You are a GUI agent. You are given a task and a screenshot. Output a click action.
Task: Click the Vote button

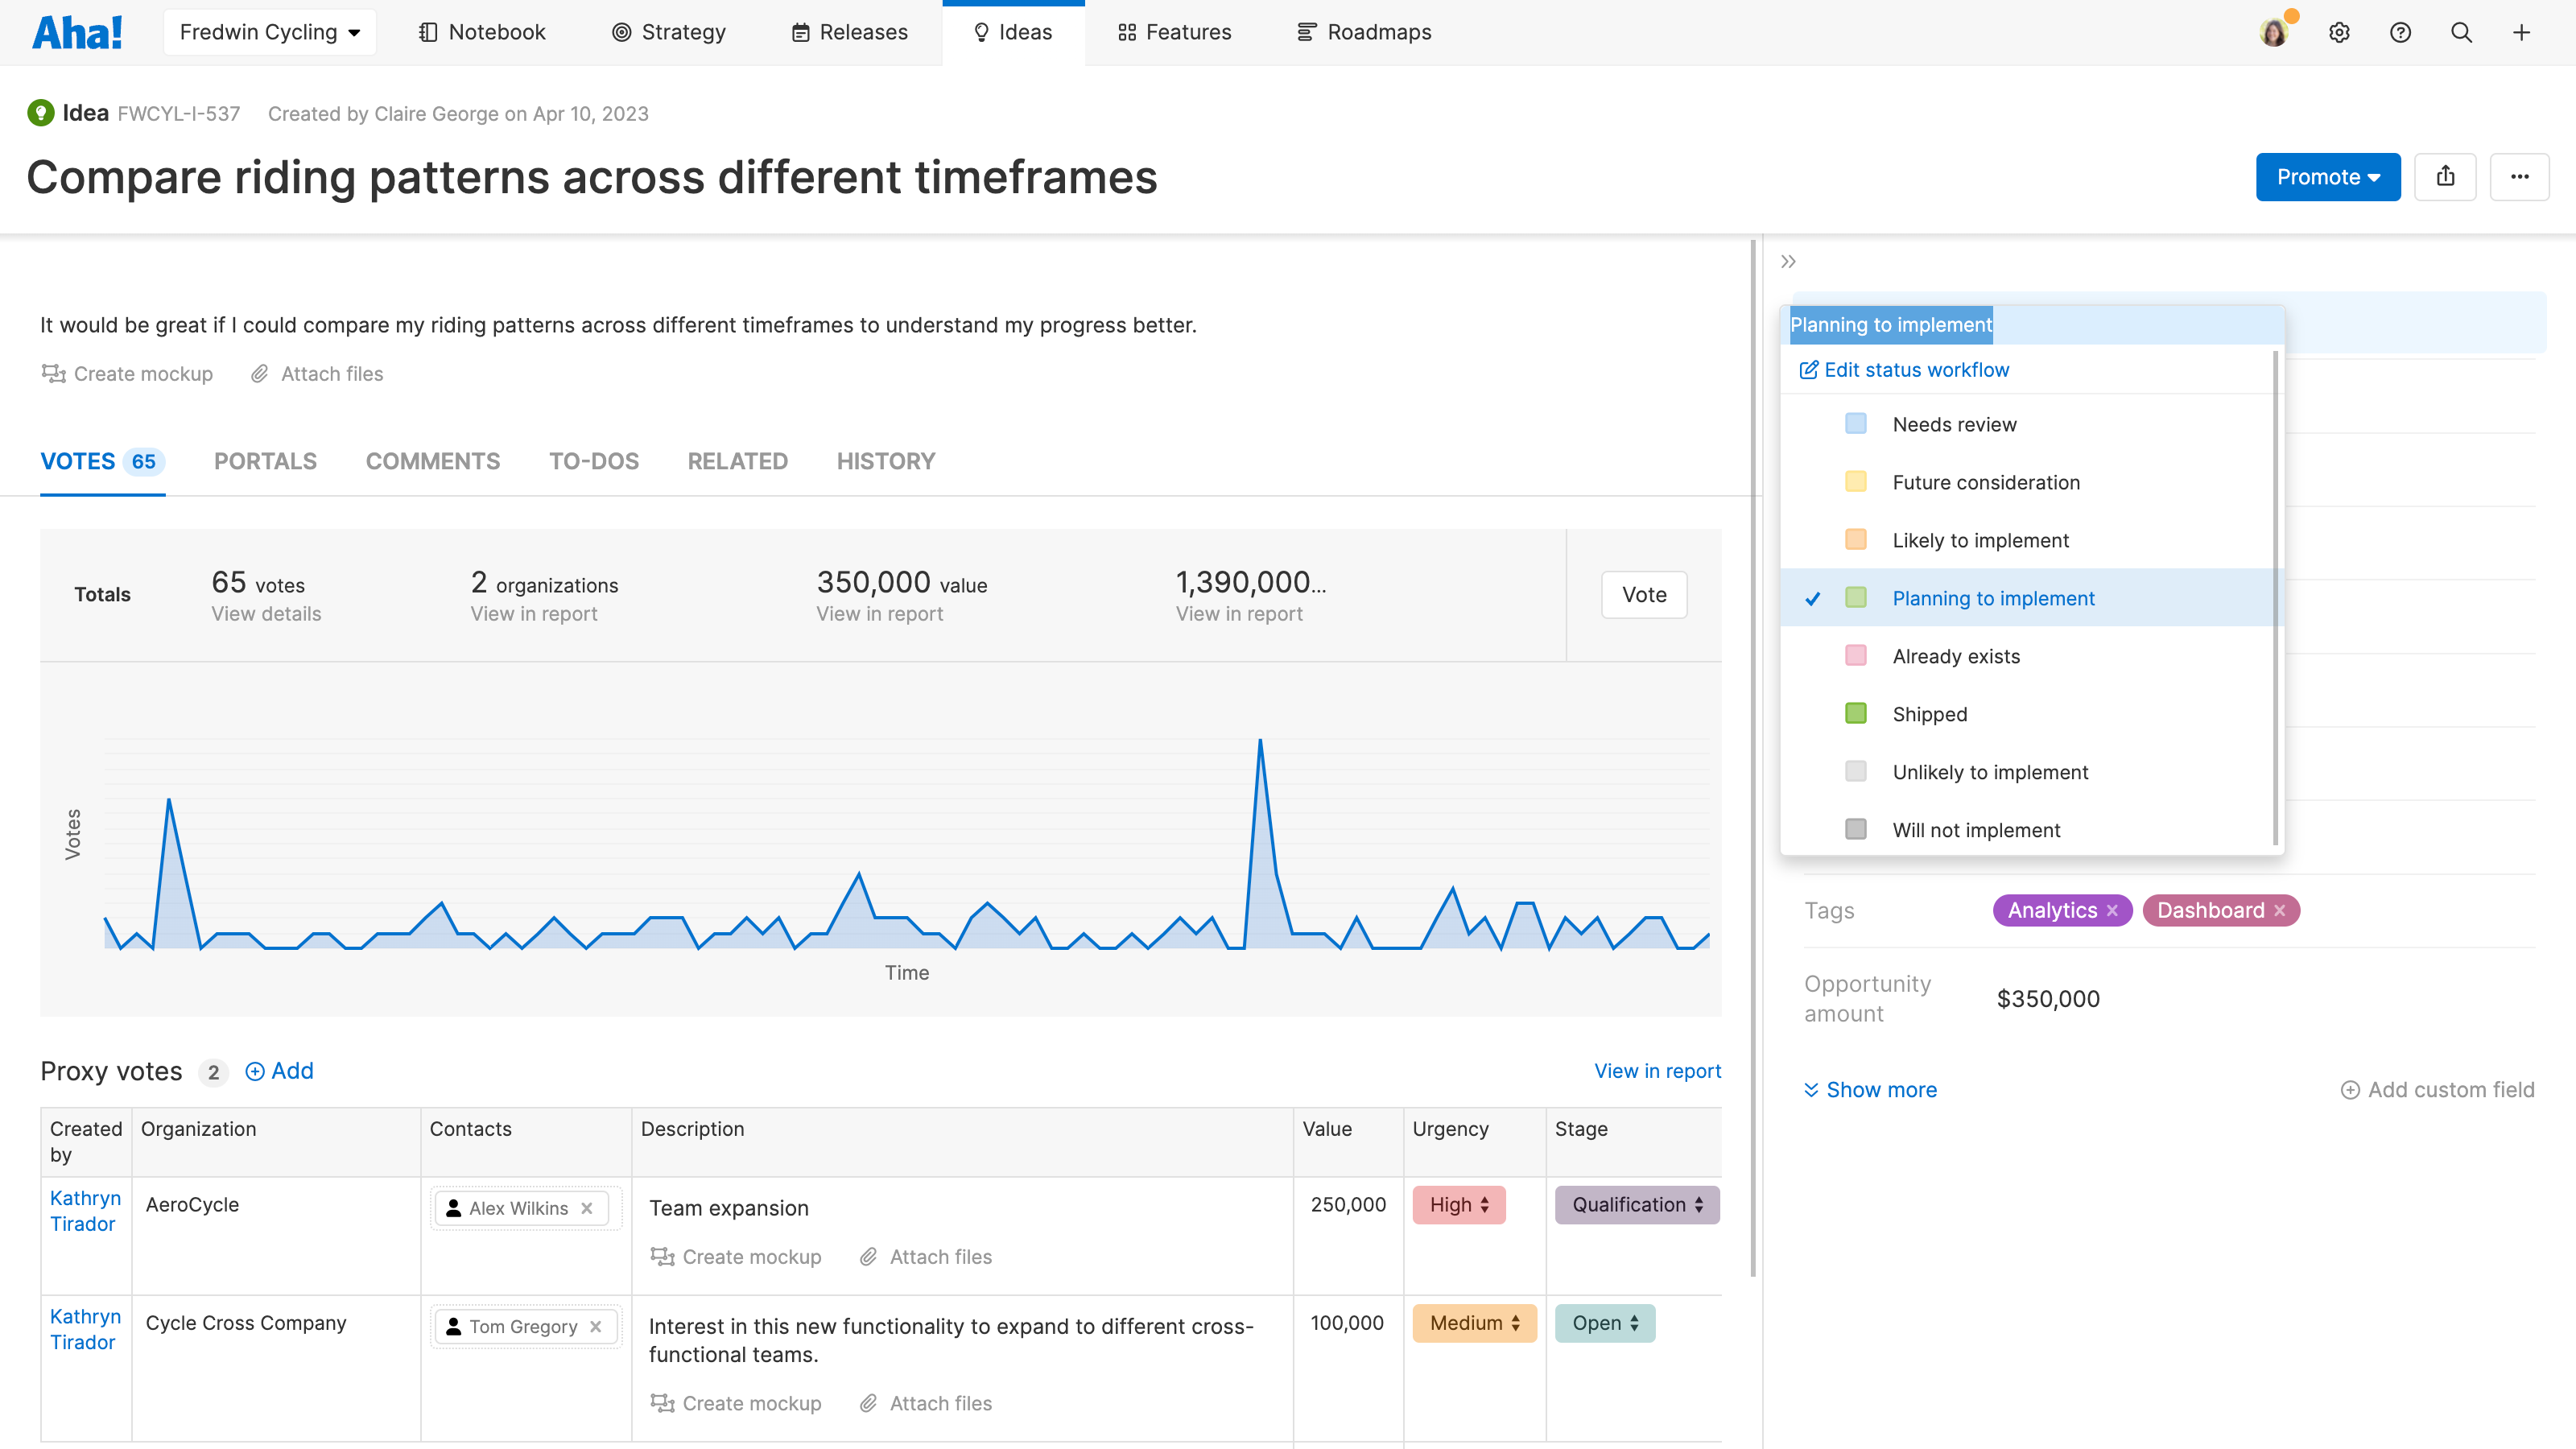click(x=1643, y=594)
